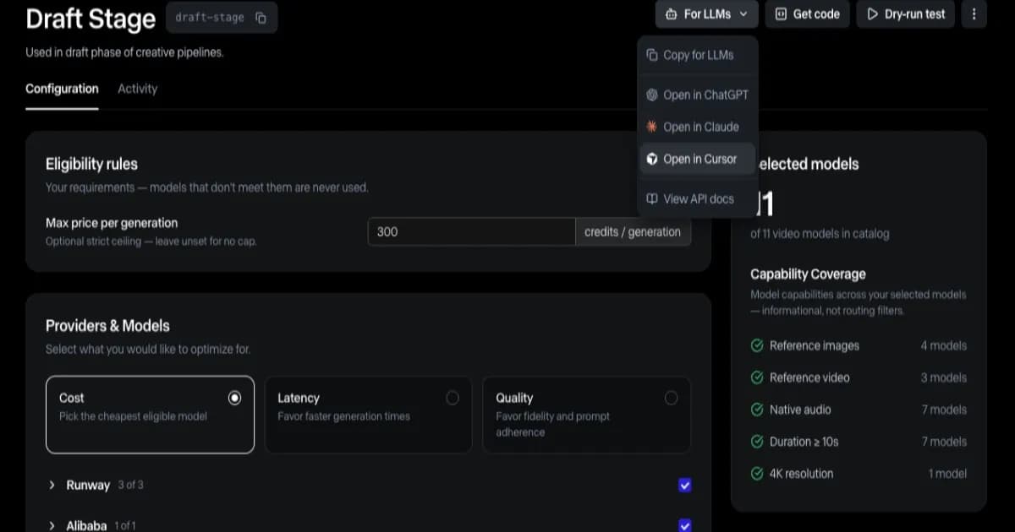Screen dimensions: 1015x532
Task: Select the Latency optimization card
Action: coord(368,415)
